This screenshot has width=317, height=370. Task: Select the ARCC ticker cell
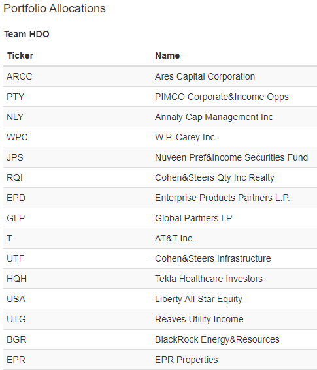(20, 76)
